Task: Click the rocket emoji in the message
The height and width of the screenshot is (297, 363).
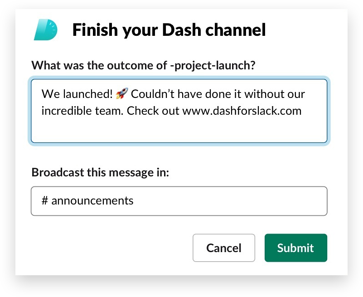Action: tap(122, 93)
